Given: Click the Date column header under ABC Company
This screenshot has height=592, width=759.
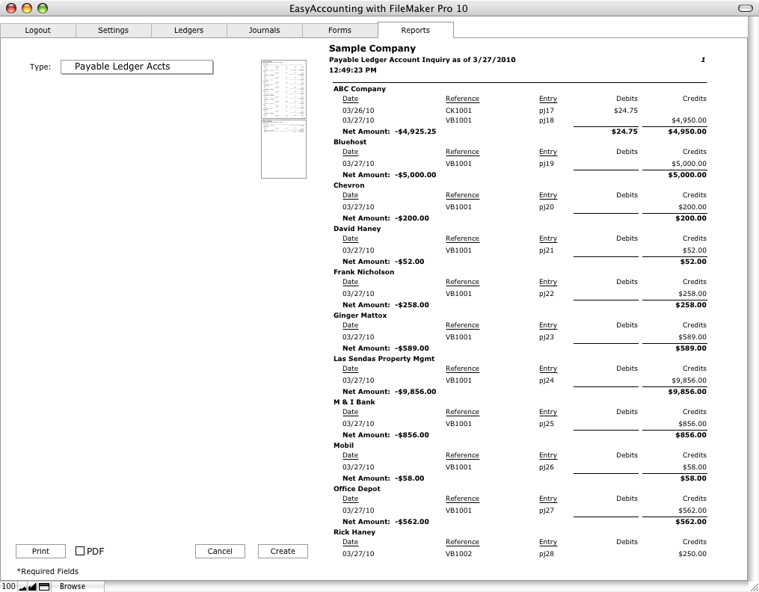Looking at the screenshot, I should point(351,99).
